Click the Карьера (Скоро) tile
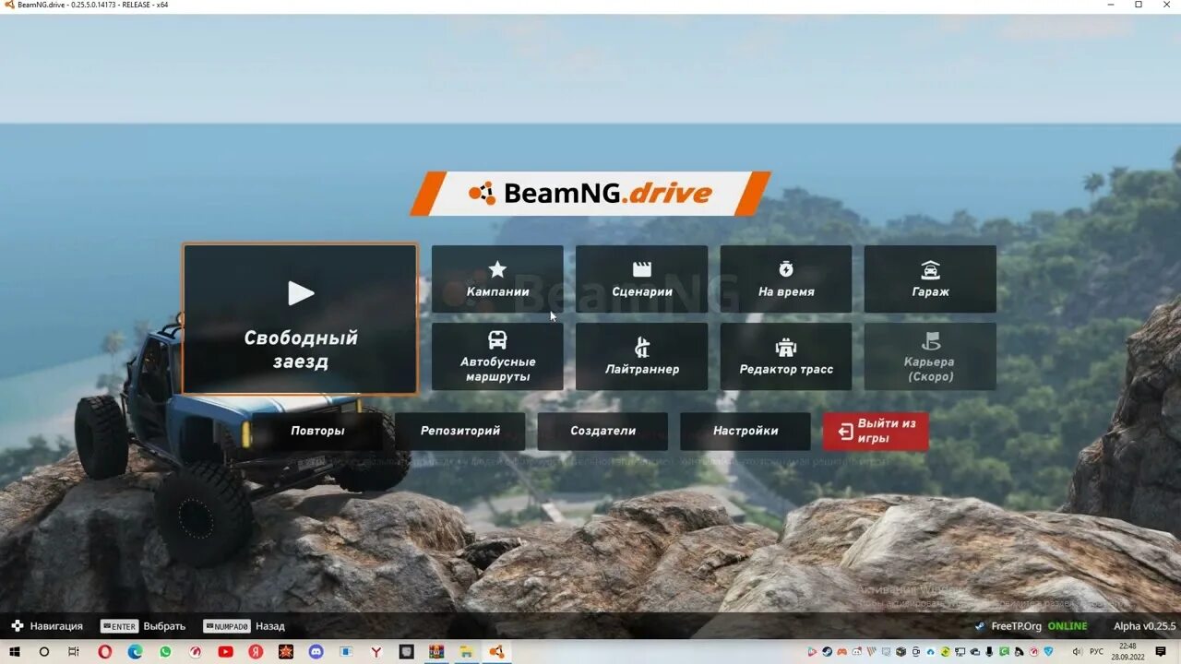 tap(930, 356)
